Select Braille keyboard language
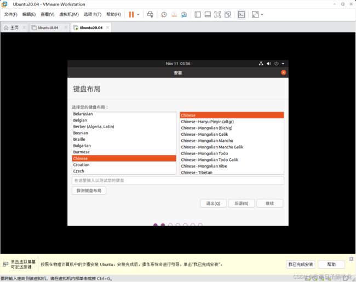The image size is (356, 282). (x=124, y=139)
